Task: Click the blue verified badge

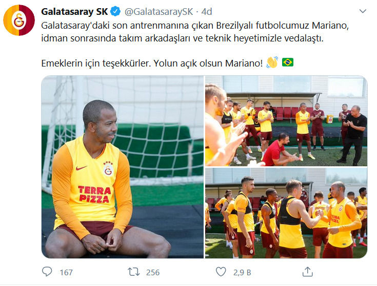Action: point(115,11)
